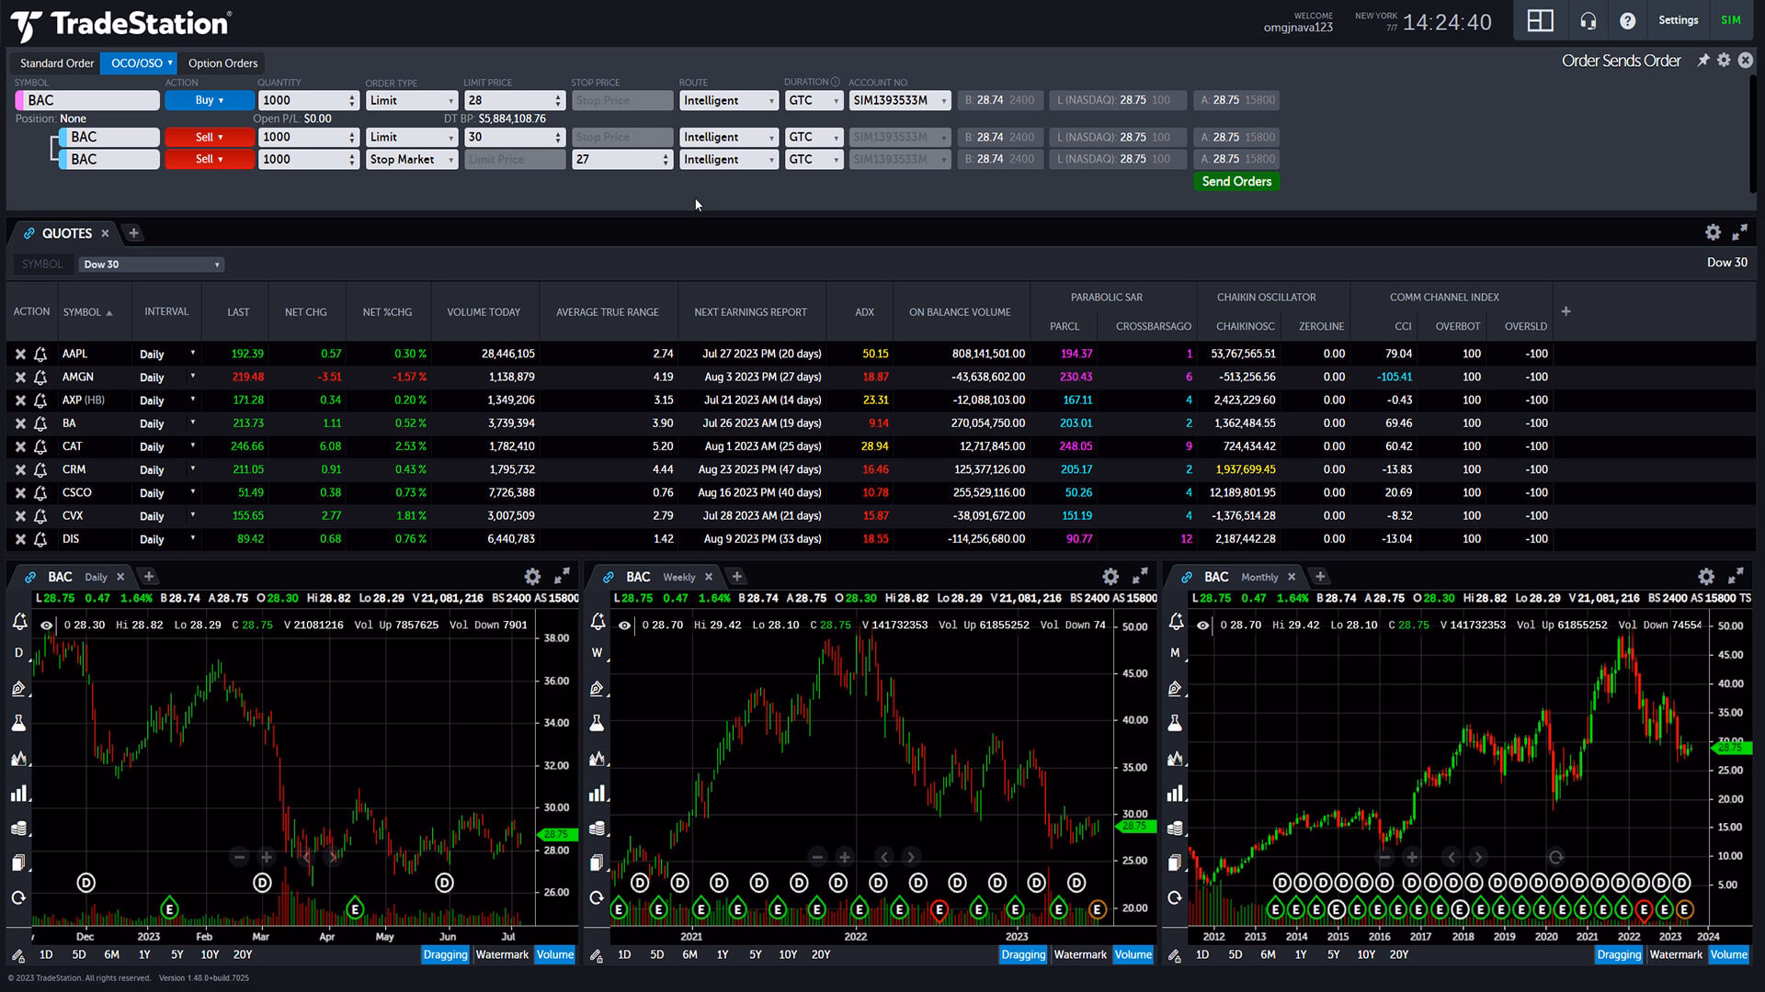This screenshot has height=992, width=1765.
Task: Expand the Duration GTC dropdown
Action: pos(813,100)
